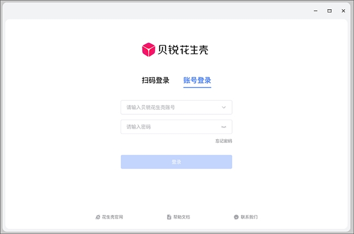Expand the saved accounts dropdown arrow
The image size is (354, 234).
pyautogui.click(x=223, y=107)
